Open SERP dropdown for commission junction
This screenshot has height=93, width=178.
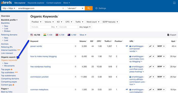[161, 77]
